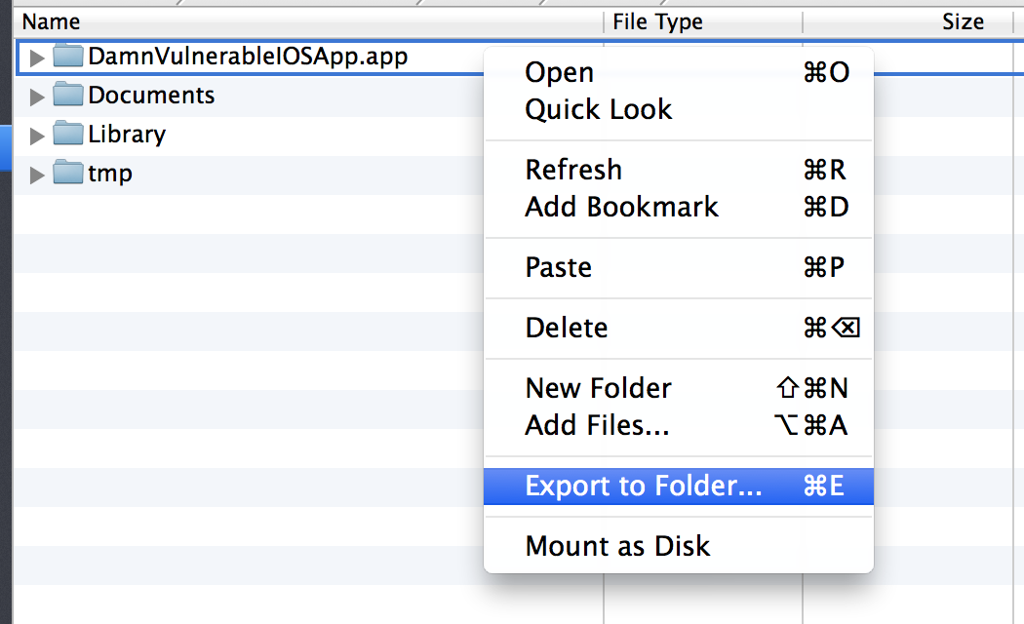Click Export to Folder... menu item
Image resolution: width=1024 pixels, height=624 pixels.
679,487
